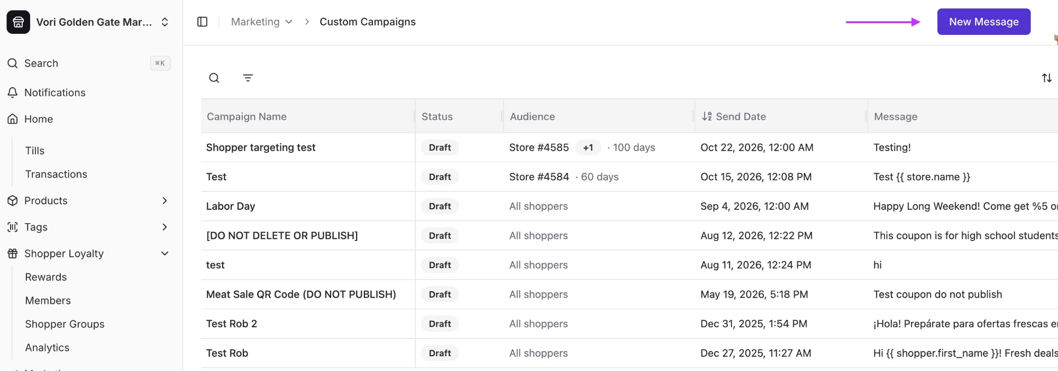Click the Home house icon
The image size is (1058, 371).
point(13,119)
